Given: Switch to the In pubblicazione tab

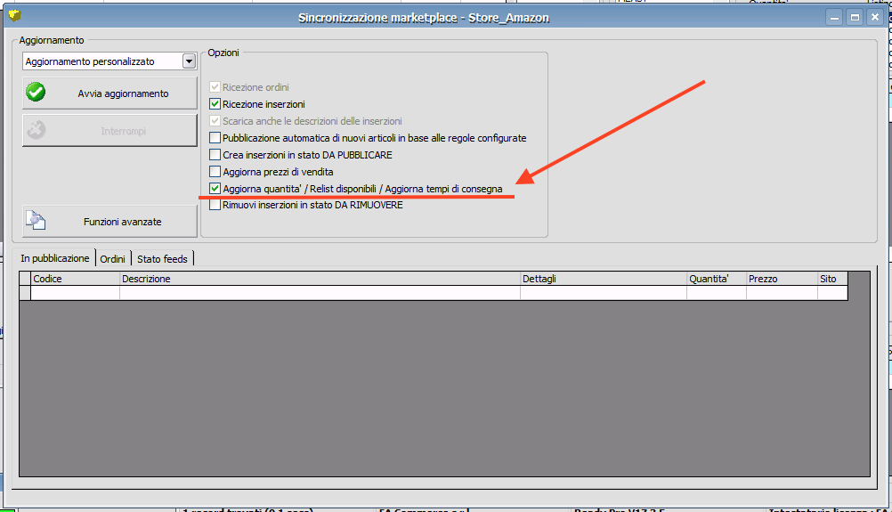Looking at the screenshot, I should click(x=54, y=258).
